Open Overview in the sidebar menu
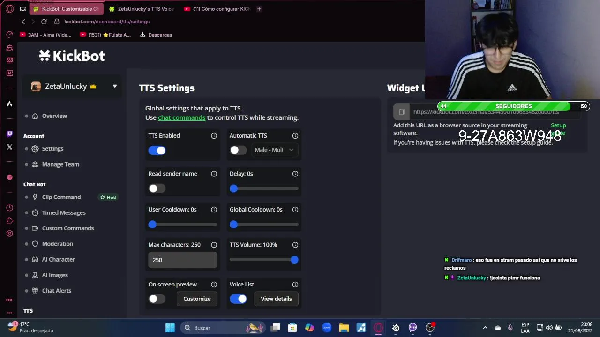600x337 pixels. [54, 116]
